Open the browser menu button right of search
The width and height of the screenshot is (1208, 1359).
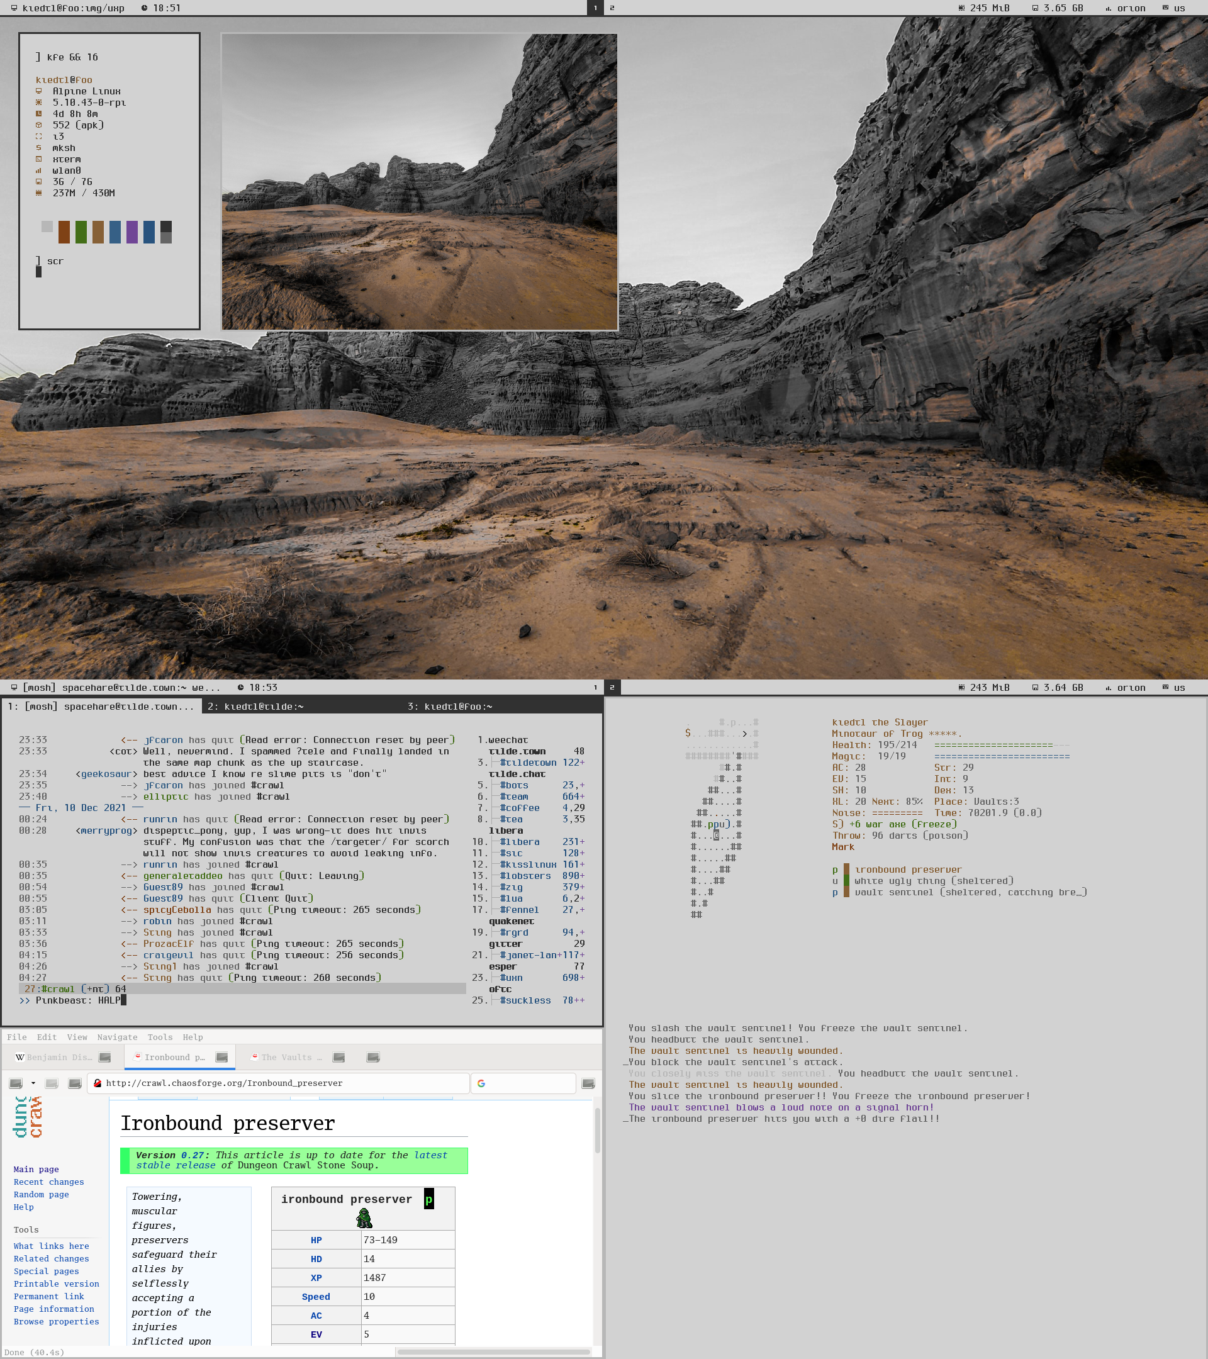pos(588,1083)
